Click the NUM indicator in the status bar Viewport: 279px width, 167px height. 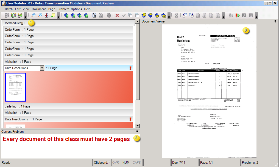tap(126, 162)
